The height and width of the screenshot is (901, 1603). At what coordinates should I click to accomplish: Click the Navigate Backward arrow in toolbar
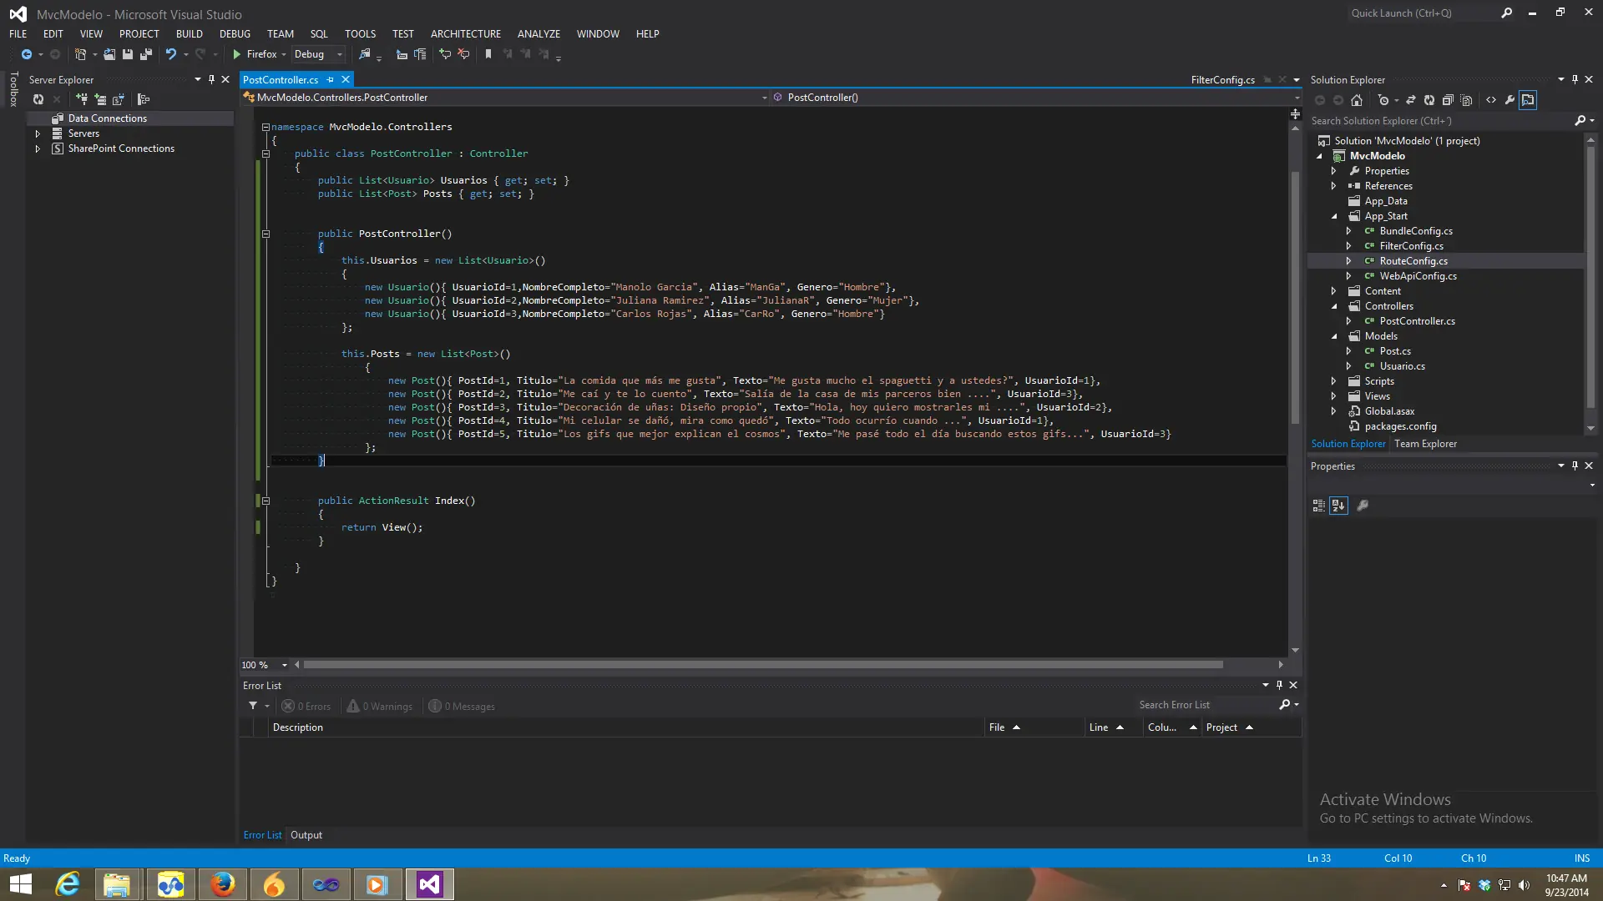pyautogui.click(x=27, y=54)
